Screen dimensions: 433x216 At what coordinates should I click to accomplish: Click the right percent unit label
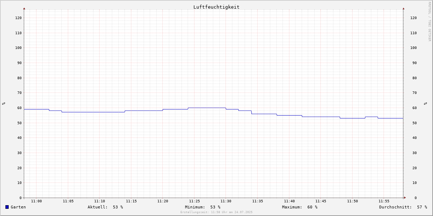pos(425,103)
